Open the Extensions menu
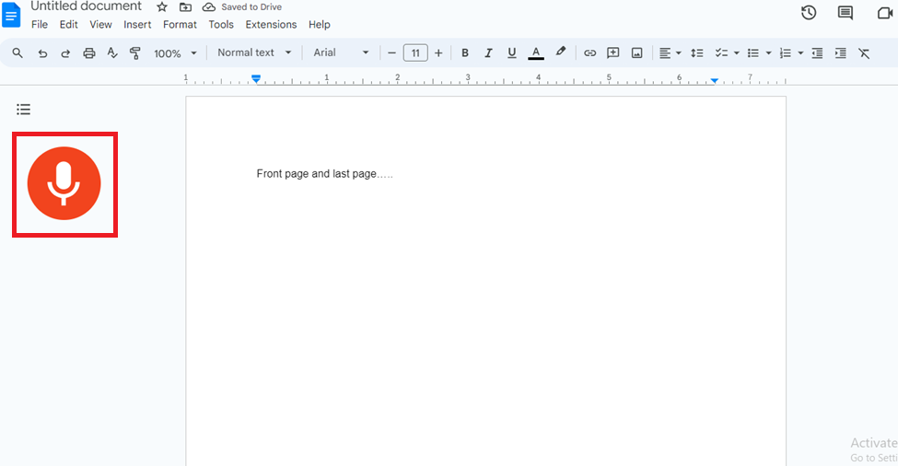Viewport: 898px width, 466px height. click(x=271, y=25)
